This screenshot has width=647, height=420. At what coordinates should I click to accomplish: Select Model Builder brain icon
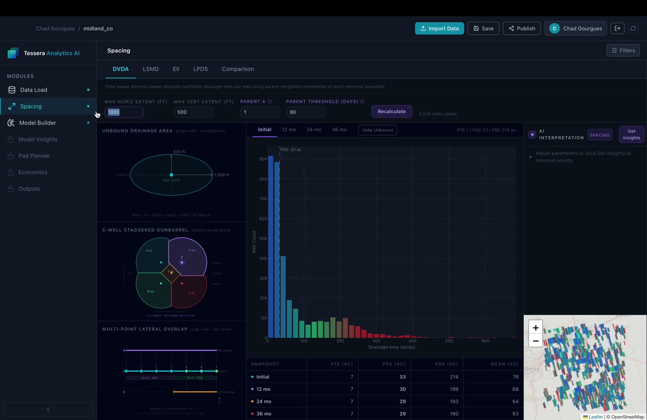(11, 123)
